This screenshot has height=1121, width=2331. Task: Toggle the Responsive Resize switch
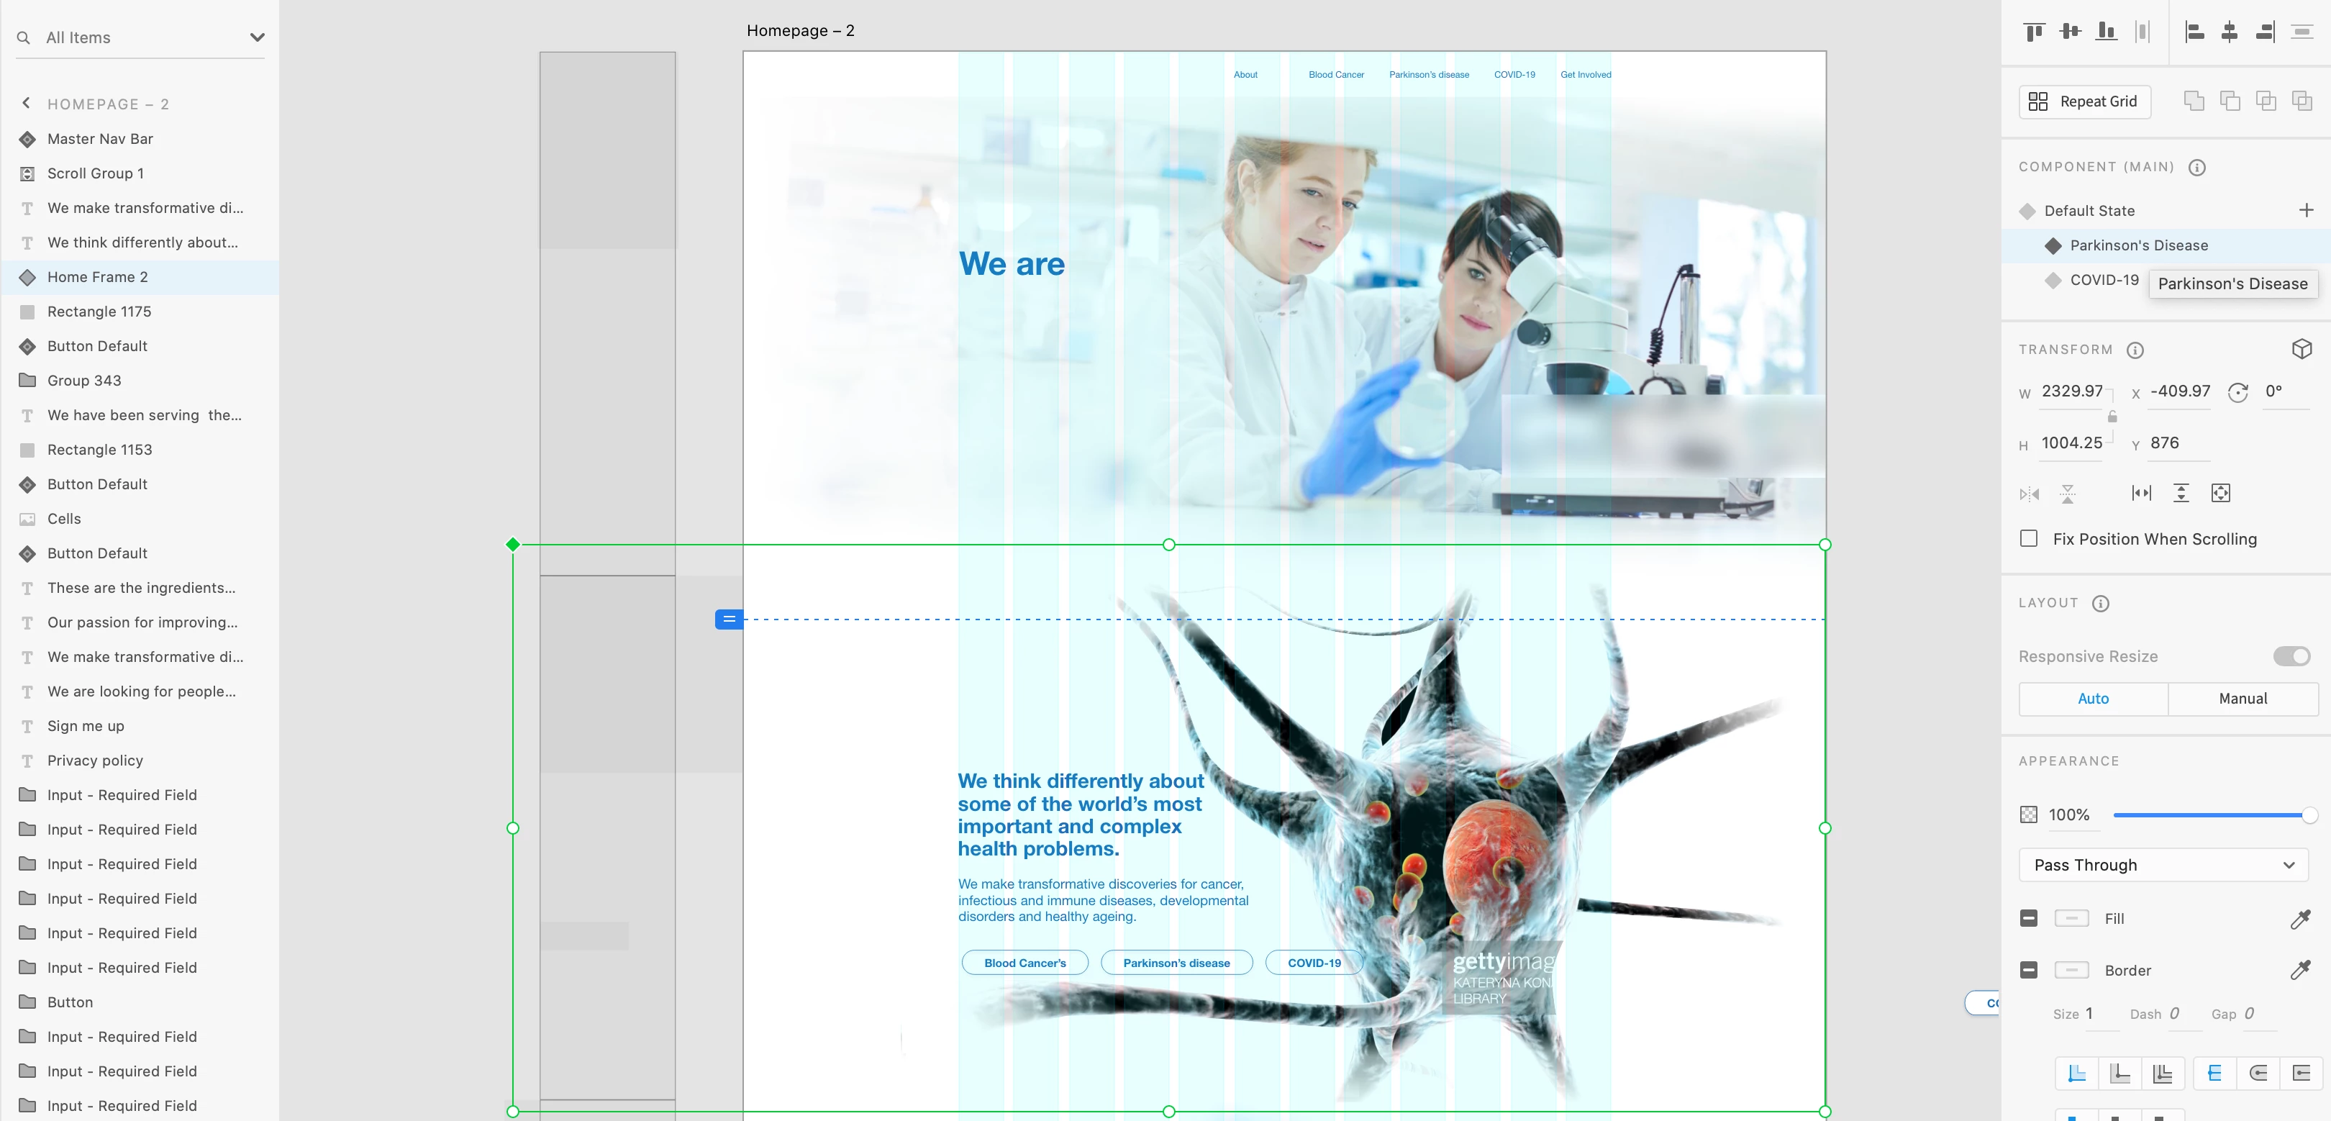[x=2291, y=657]
